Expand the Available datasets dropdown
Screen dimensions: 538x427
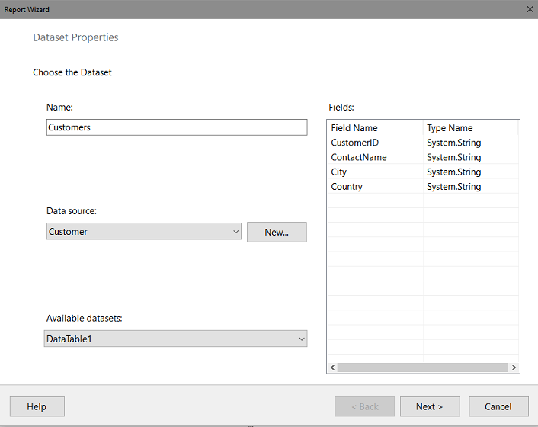pyautogui.click(x=175, y=339)
